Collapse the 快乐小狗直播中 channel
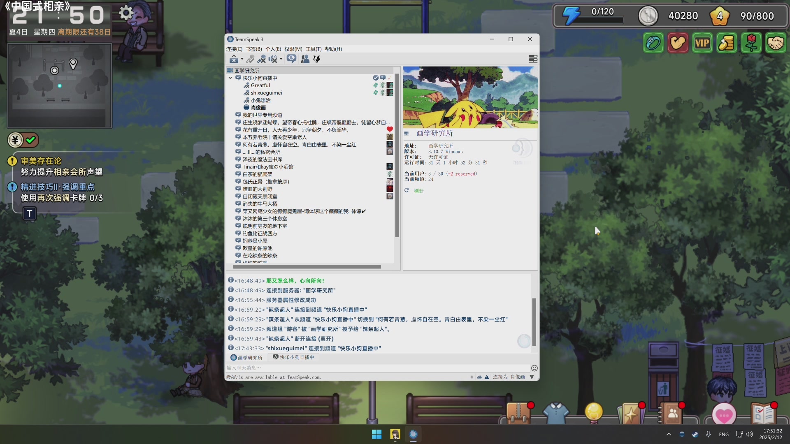 [230, 78]
